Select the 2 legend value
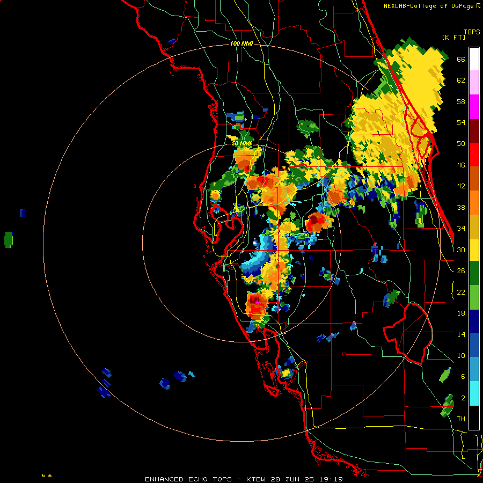Image resolution: width=483 pixels, height=483 pixels. point(463,398)
